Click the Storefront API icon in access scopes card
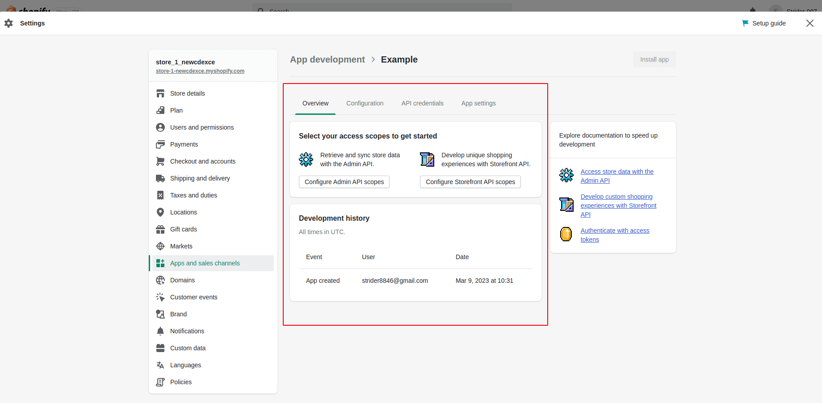The image size is (822, 403). point(428,160)
